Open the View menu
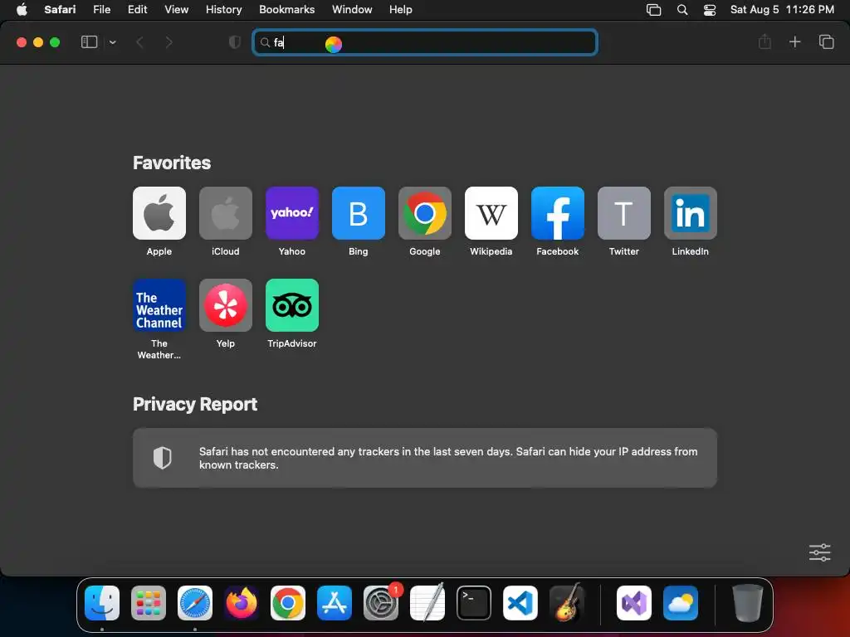 (x=176, y=9)
